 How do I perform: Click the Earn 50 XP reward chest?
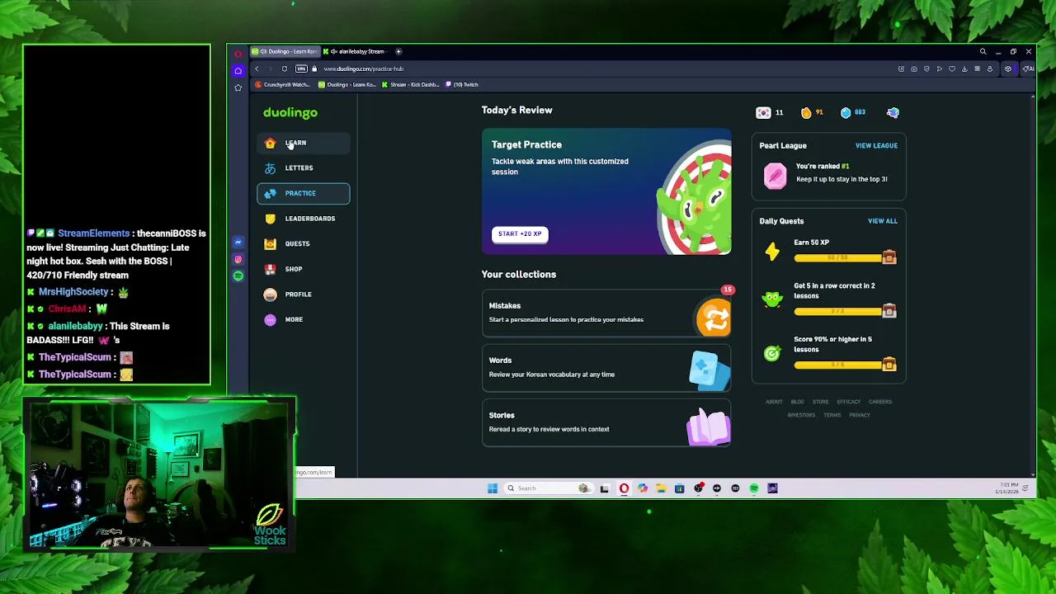tap(889, 257)
